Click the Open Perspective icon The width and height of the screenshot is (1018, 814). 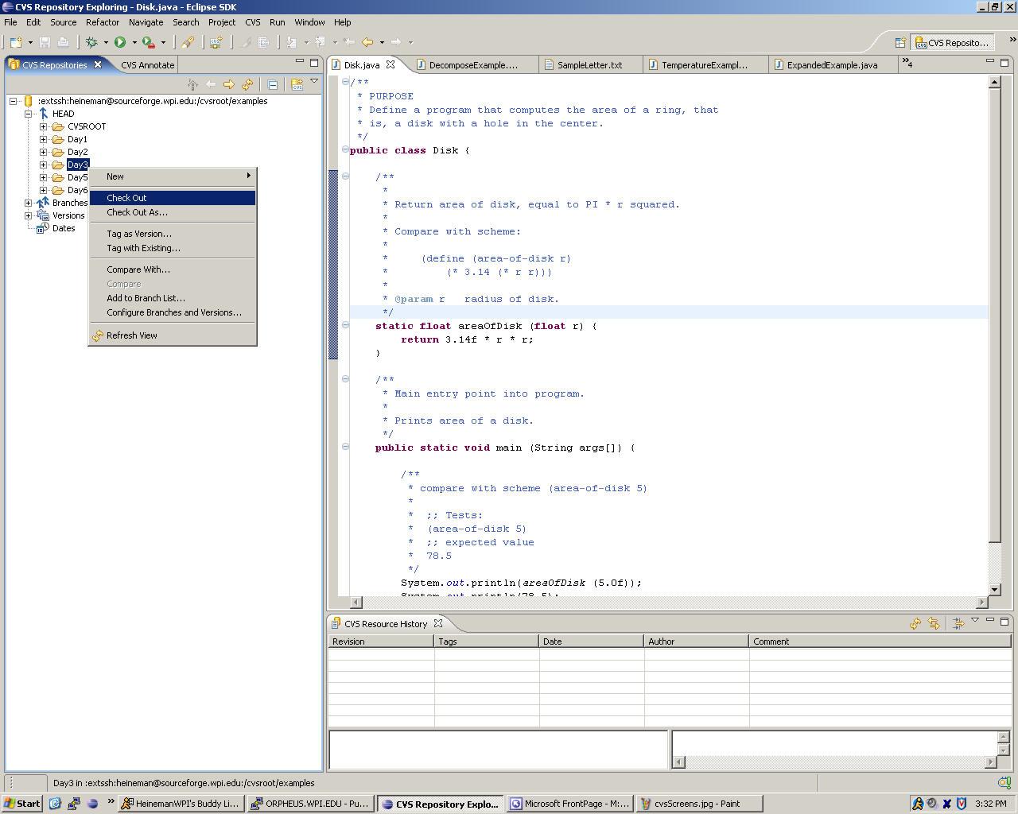pos(900,43)
